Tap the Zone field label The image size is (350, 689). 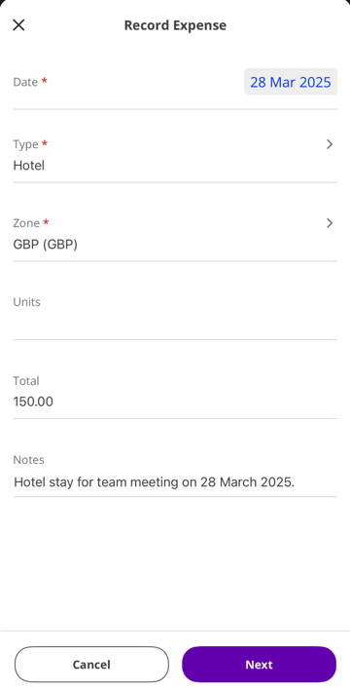(26, 223)
